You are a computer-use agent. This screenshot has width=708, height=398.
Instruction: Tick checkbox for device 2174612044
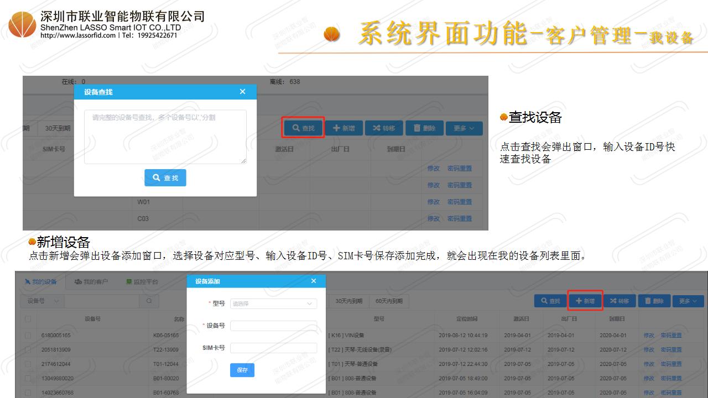(28, 364)
